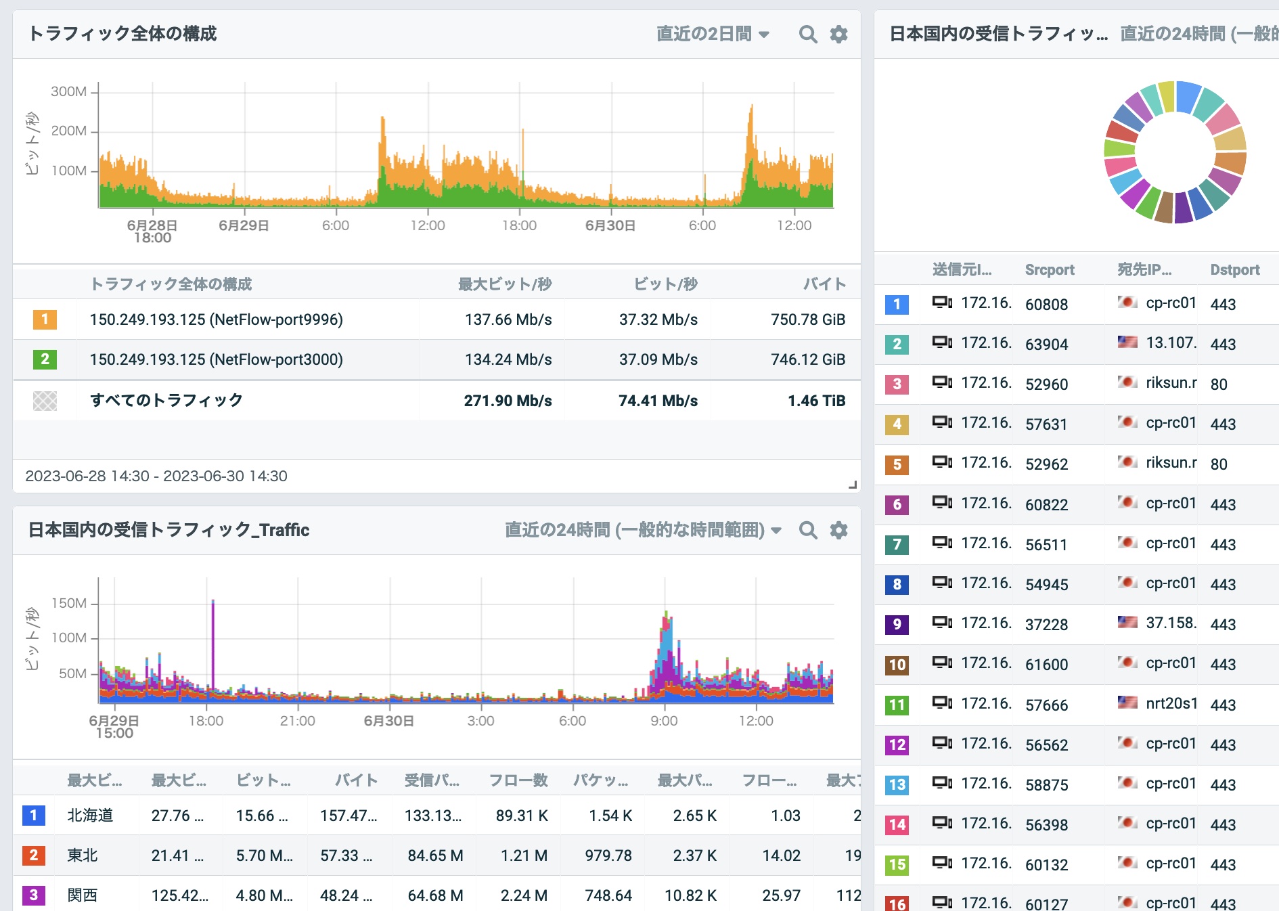Click the US flag icon beside 13.107.

(x=1127, y=342)
